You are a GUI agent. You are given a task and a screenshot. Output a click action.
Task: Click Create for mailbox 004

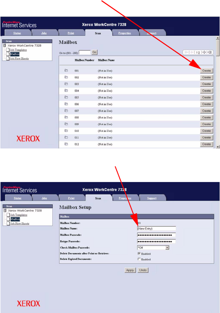click(x=207, y=91)
